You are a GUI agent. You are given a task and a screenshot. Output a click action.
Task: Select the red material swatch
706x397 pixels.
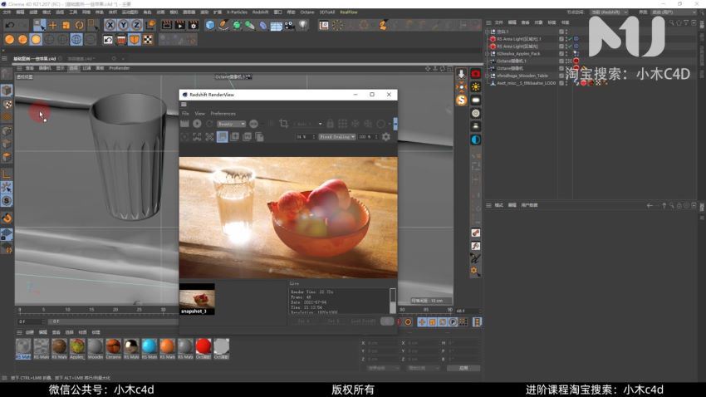203,346
